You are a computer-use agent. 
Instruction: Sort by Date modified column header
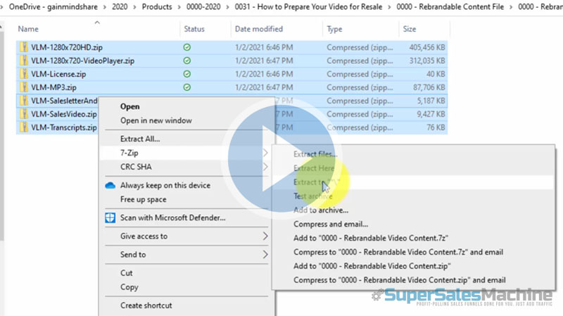(258, 29)
